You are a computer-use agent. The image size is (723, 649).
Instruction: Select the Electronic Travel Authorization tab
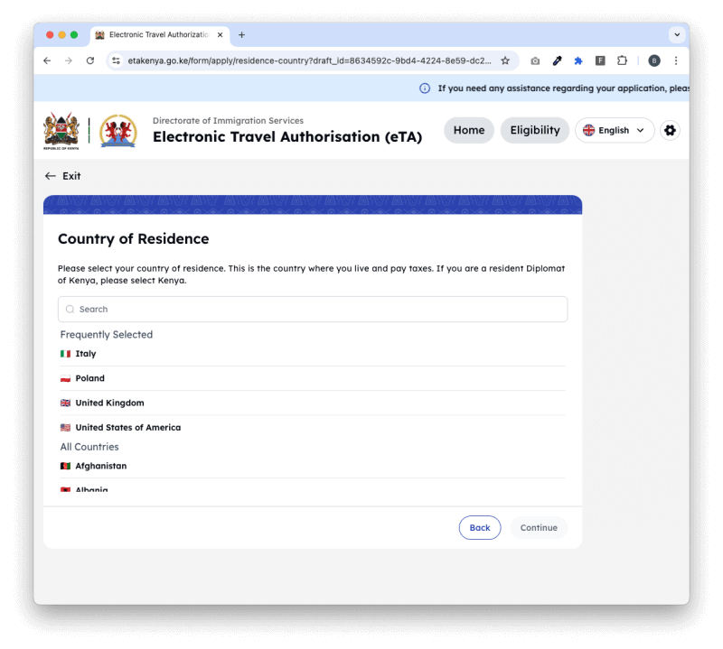point(159,35)
